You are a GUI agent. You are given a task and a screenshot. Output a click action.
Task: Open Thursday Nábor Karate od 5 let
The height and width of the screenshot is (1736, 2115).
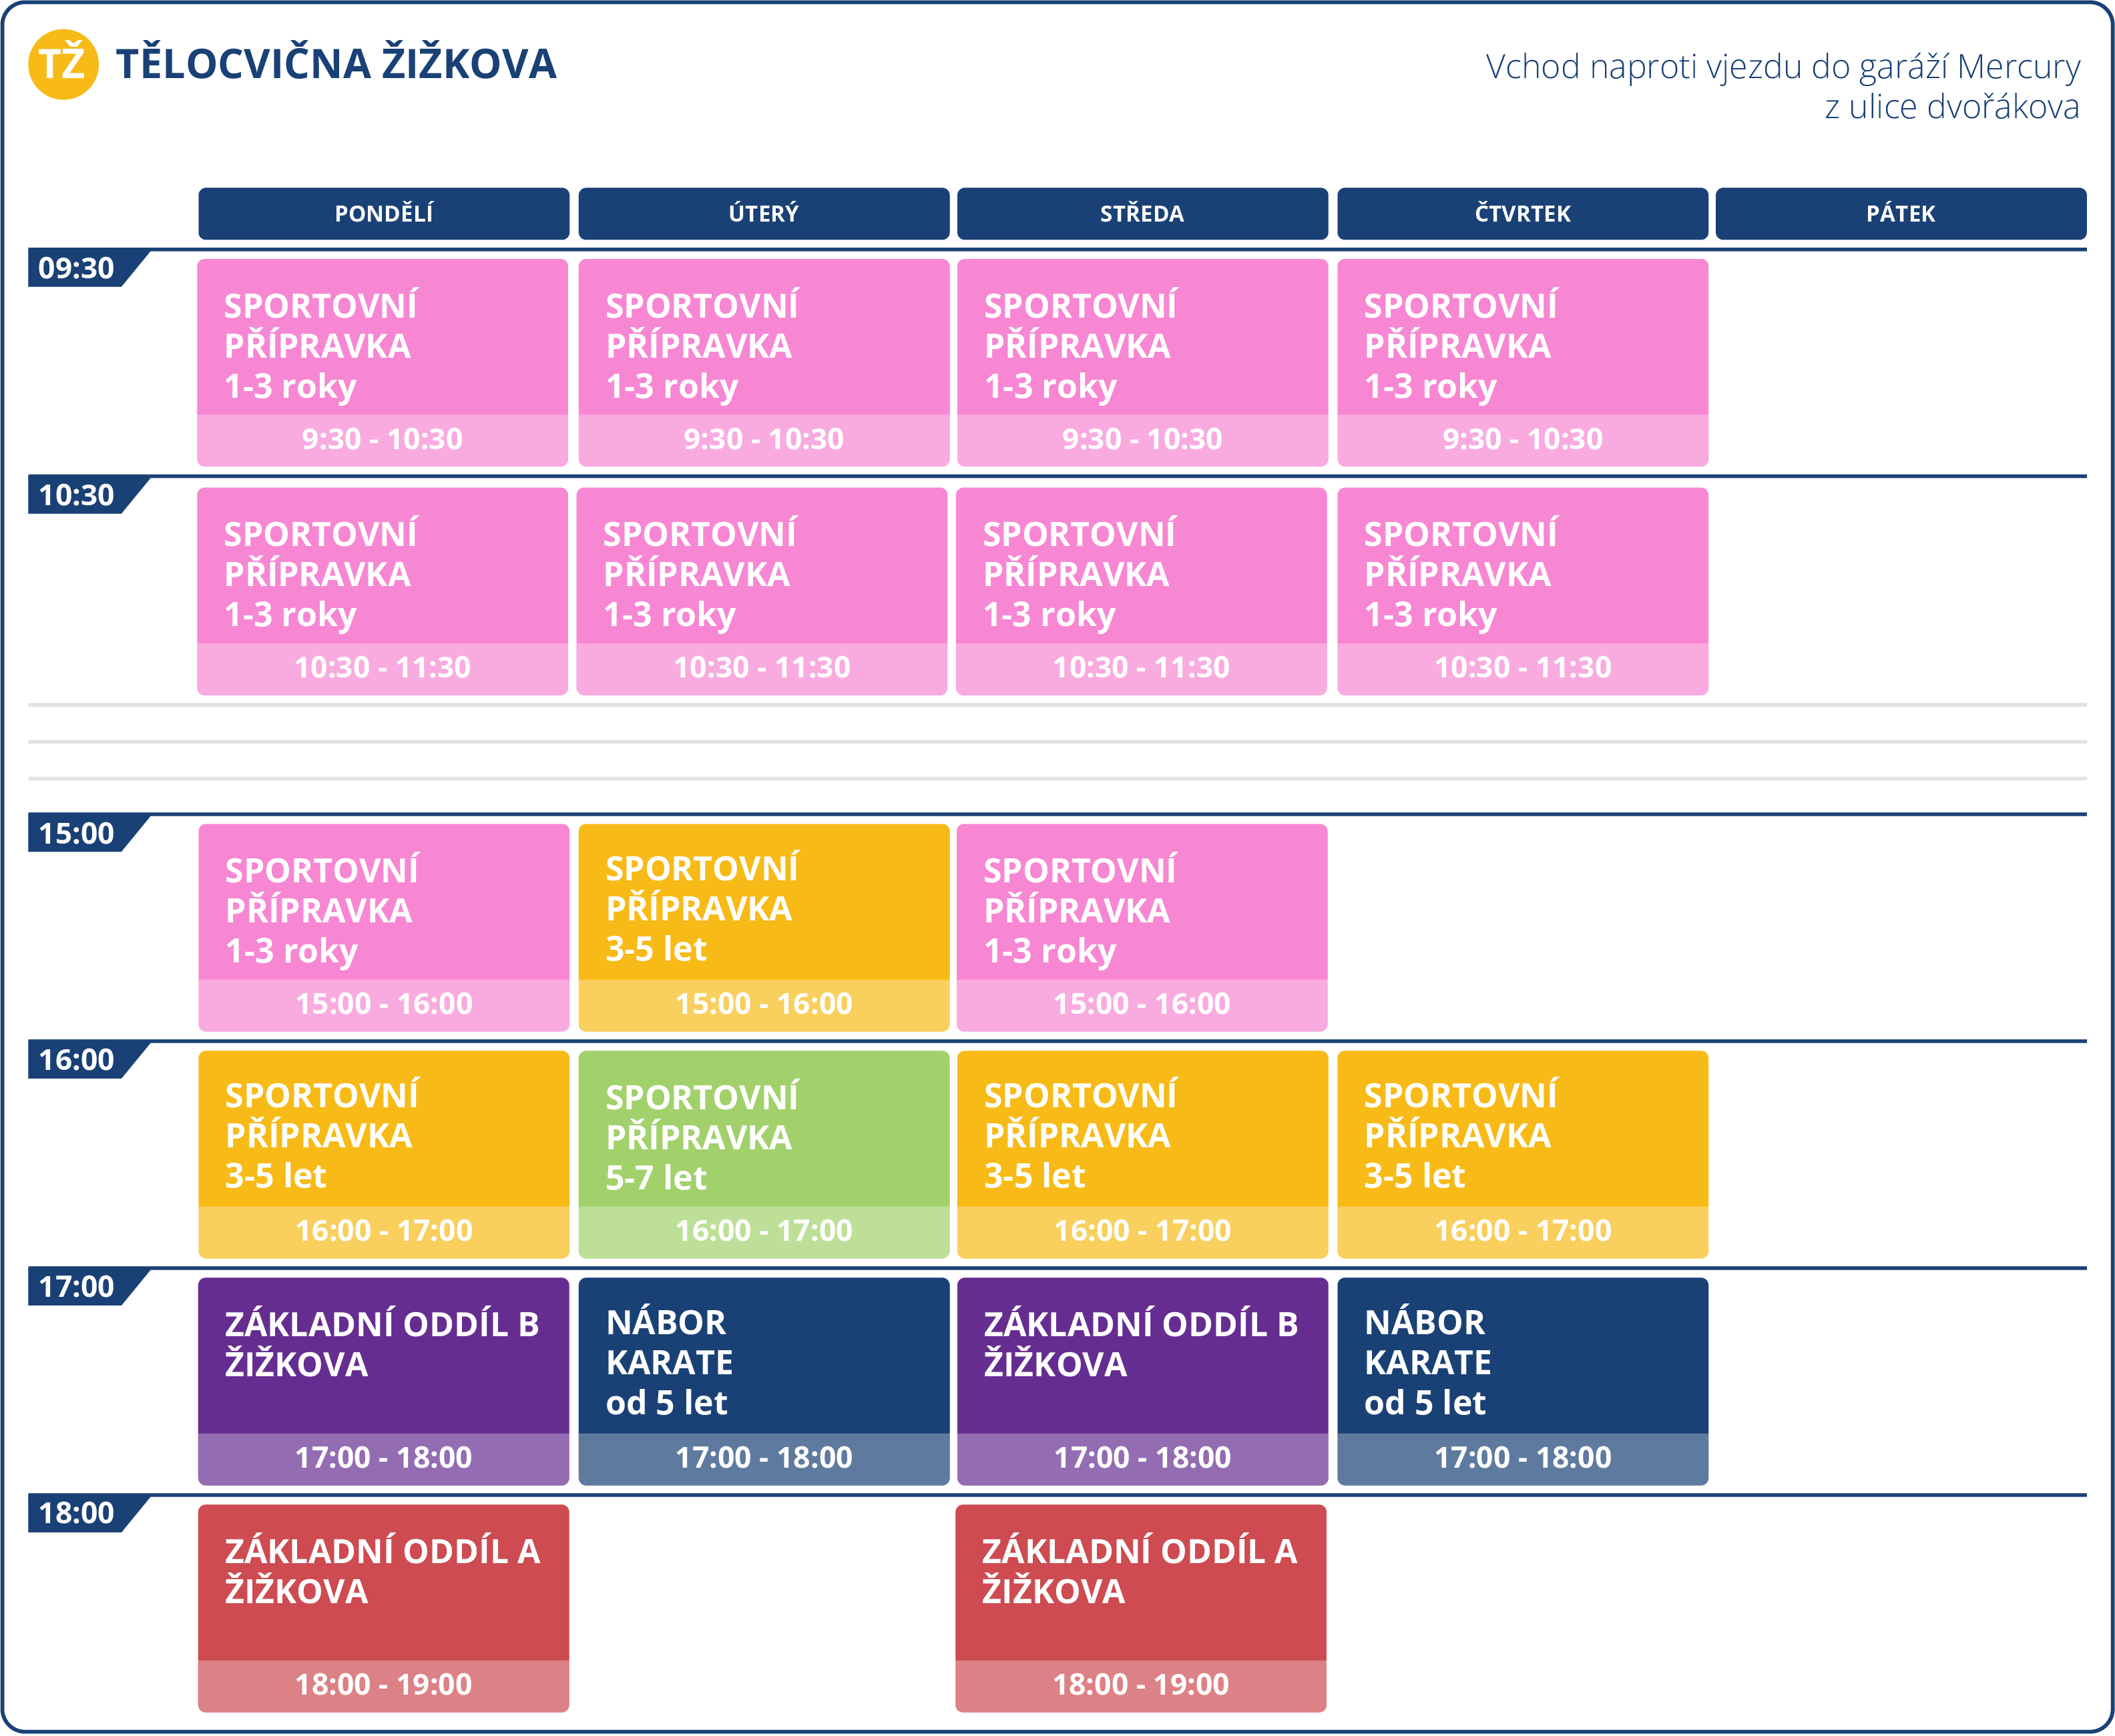pyautogui.click(x=1522, y=1362)
